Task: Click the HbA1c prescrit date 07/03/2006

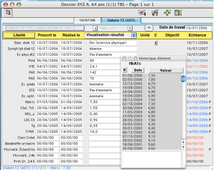Action: pyautogui.click(x=47, y=102)
